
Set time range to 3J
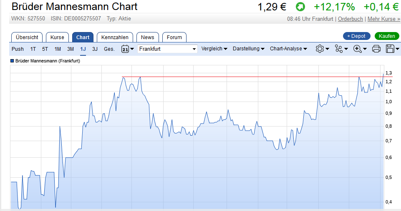95,49
